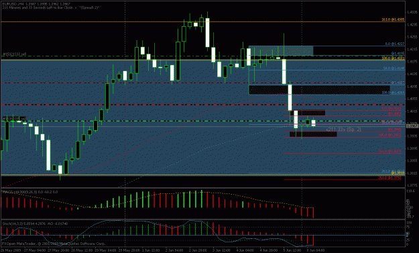This screenshot has height=253, width=419.
Task: Click the grey-green shaded rectangle near 1.4215
Action: 281,51
